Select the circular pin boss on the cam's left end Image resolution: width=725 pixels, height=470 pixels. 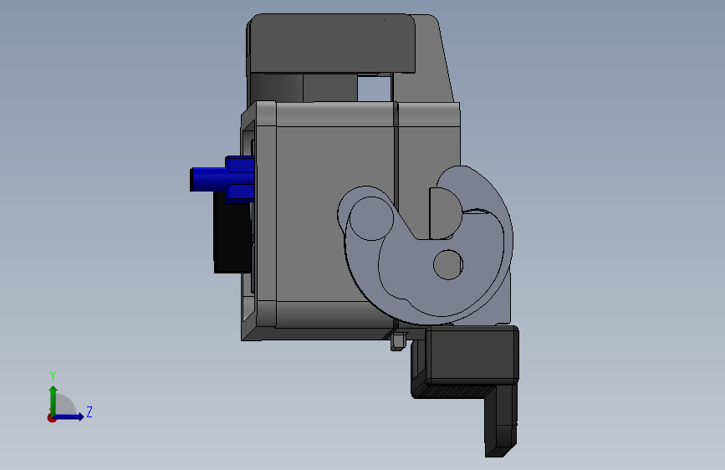371,218
